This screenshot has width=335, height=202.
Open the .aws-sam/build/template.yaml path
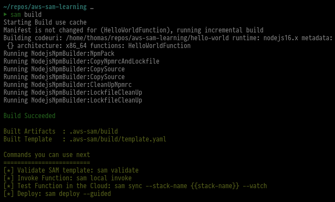(x=114, y=139)
